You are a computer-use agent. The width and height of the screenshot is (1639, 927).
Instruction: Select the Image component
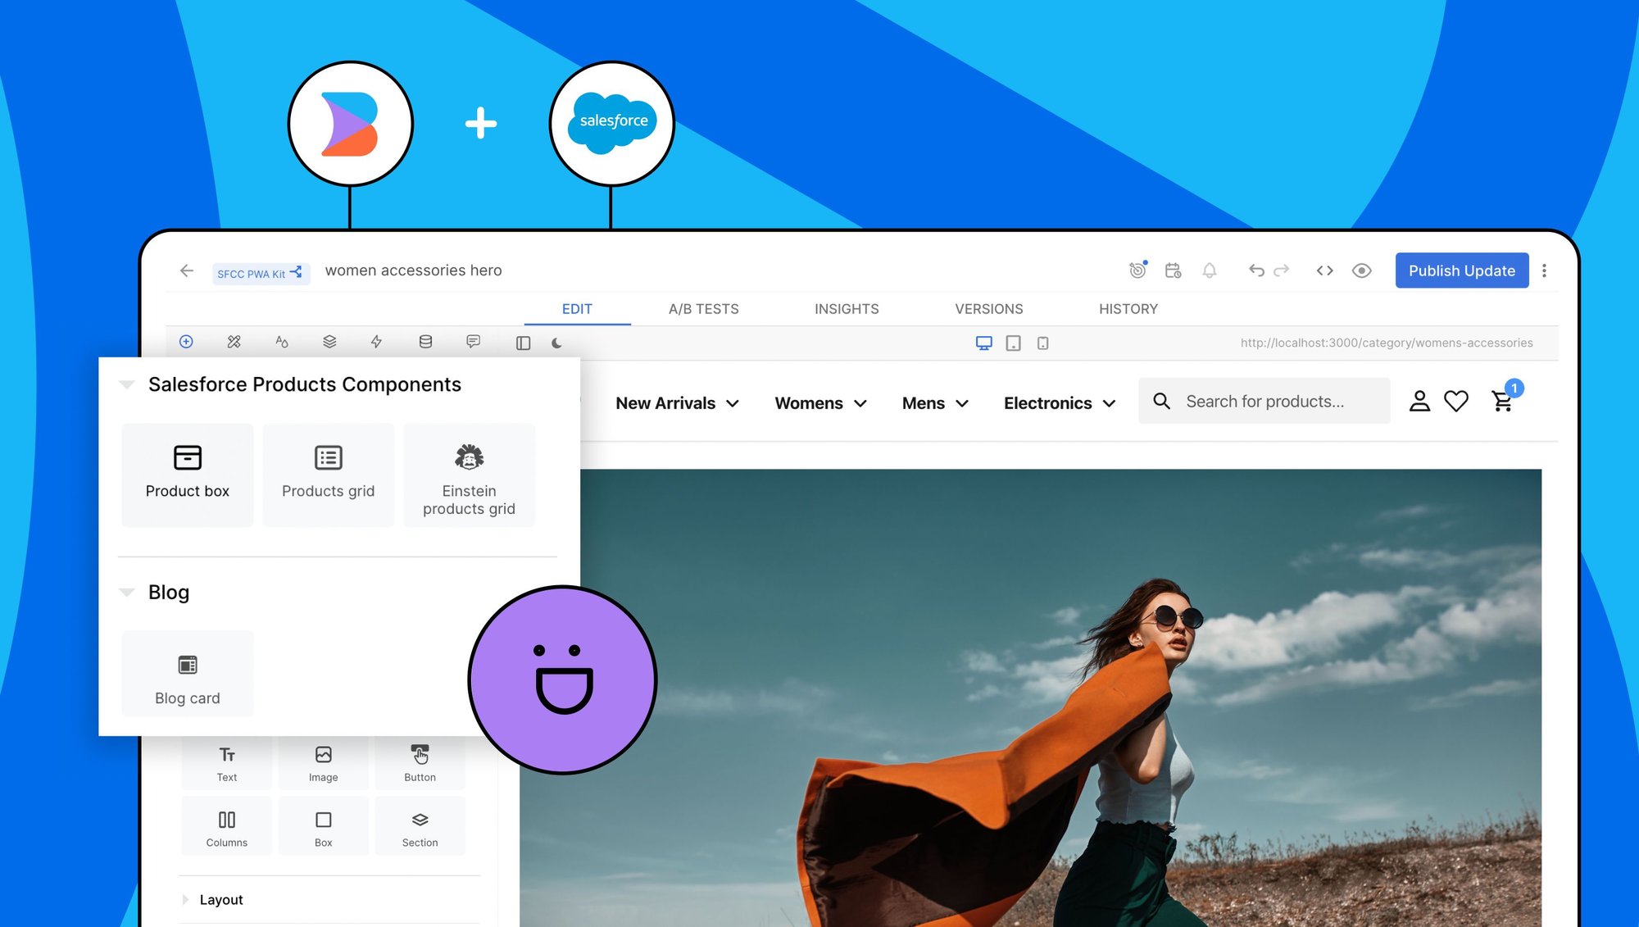point(324,763)
